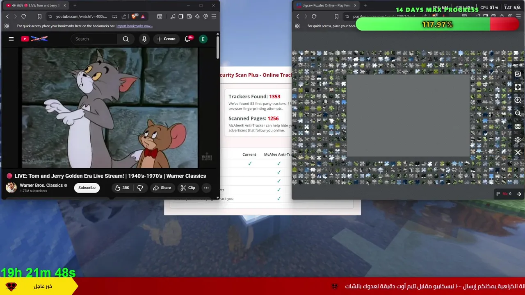The width and height of the screenshot is (525, 295).
Task: Bookmark the puzzle page
Action: click(336, 16)
